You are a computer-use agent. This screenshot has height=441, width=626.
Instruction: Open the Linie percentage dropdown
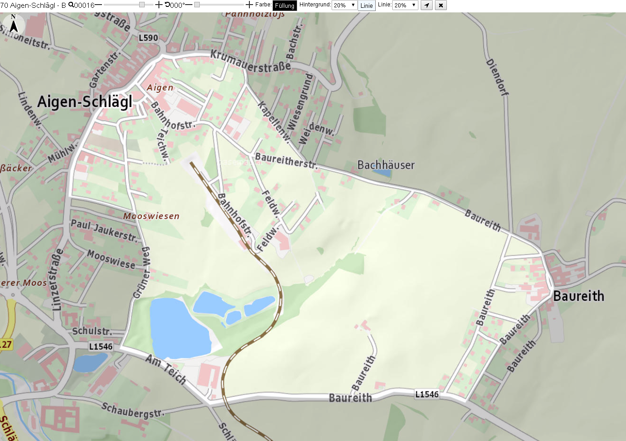(x=405, y=5)
